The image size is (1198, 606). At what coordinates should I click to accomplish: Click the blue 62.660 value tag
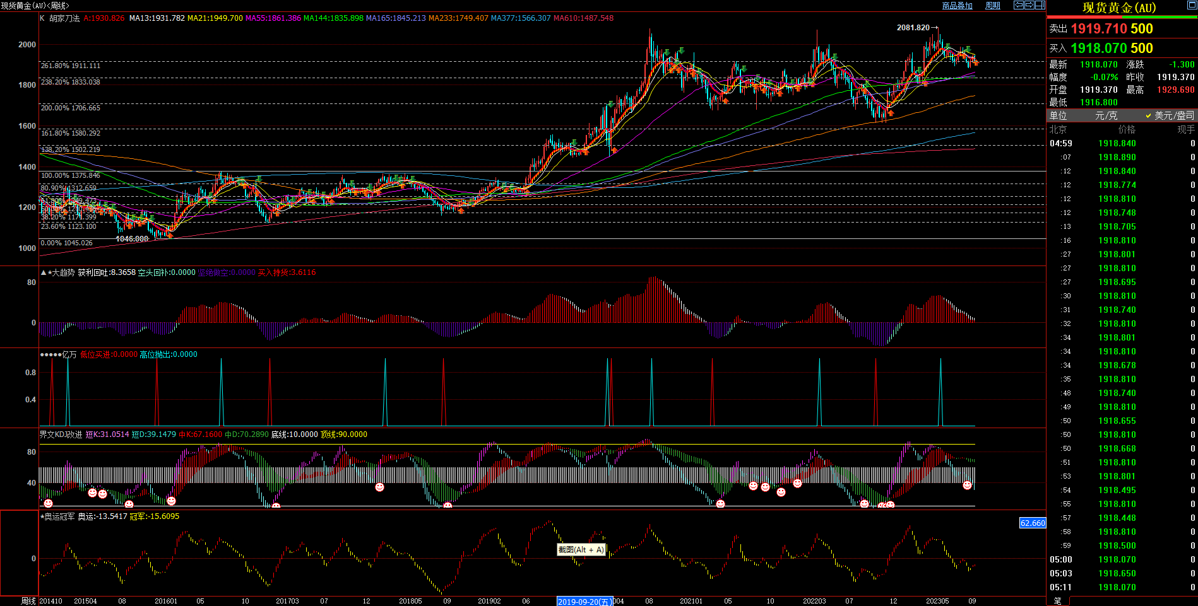click(1033, 523)
